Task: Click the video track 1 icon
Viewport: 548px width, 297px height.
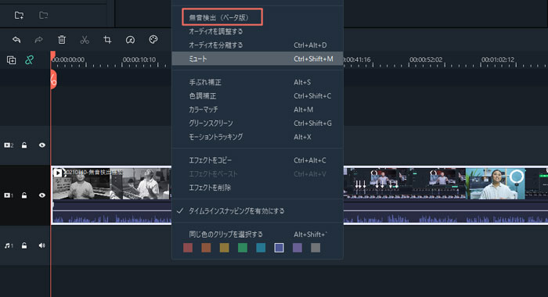Action: tap(9, 195)
